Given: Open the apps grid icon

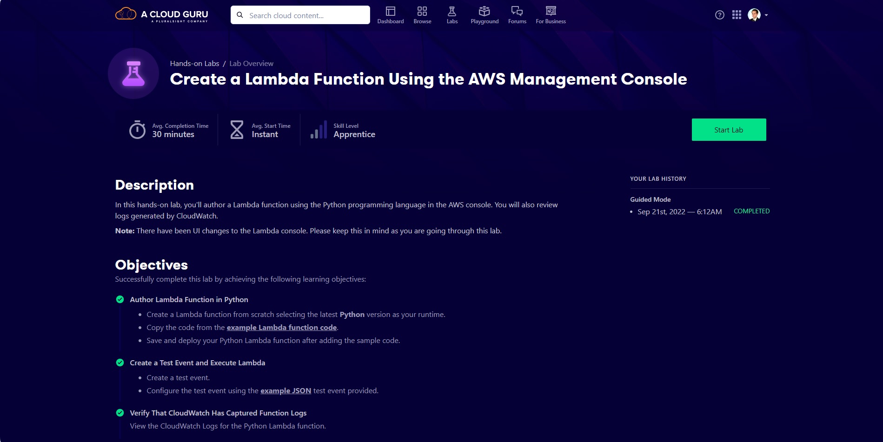Looking at the screenshot, I should click(x=737, y=15).
